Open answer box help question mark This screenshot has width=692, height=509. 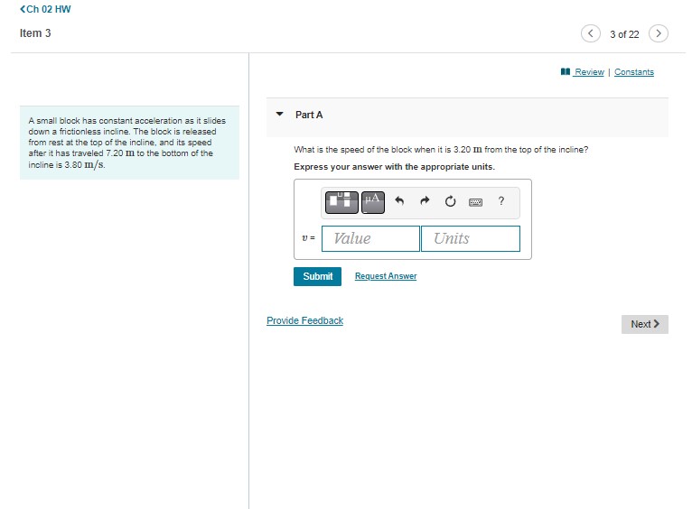[500, 201]
